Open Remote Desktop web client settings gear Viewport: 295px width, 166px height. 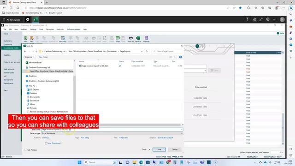[x=268, y=19]
